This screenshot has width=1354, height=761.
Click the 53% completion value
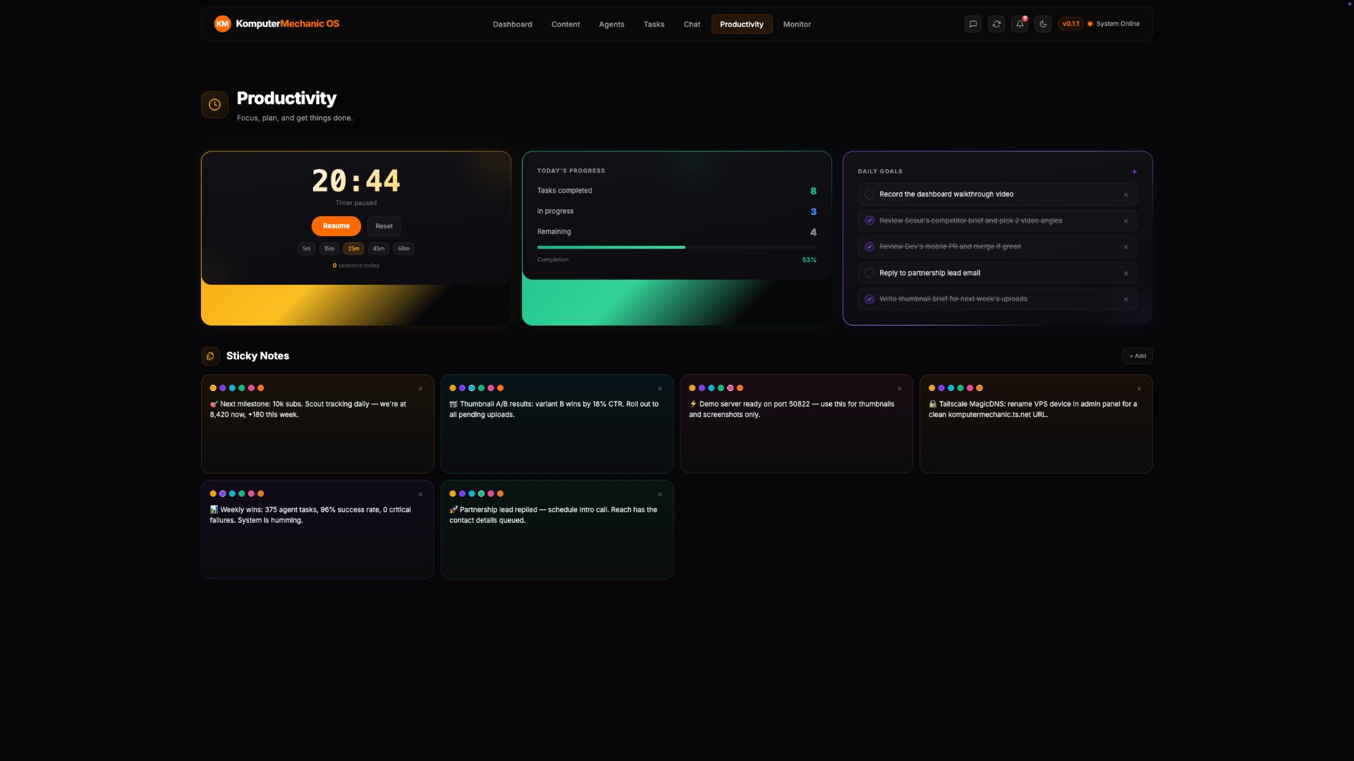click(809, 260)
